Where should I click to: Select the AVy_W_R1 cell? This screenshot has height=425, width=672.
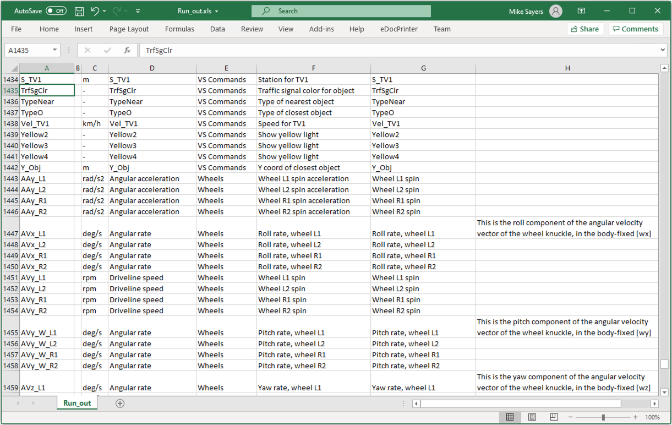[47, 355]
